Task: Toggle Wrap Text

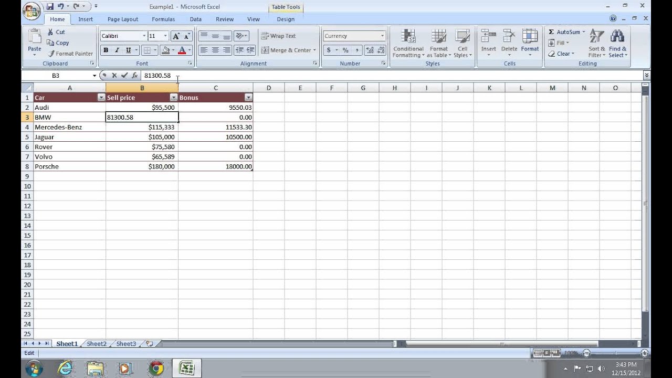Action: (279, 36)
